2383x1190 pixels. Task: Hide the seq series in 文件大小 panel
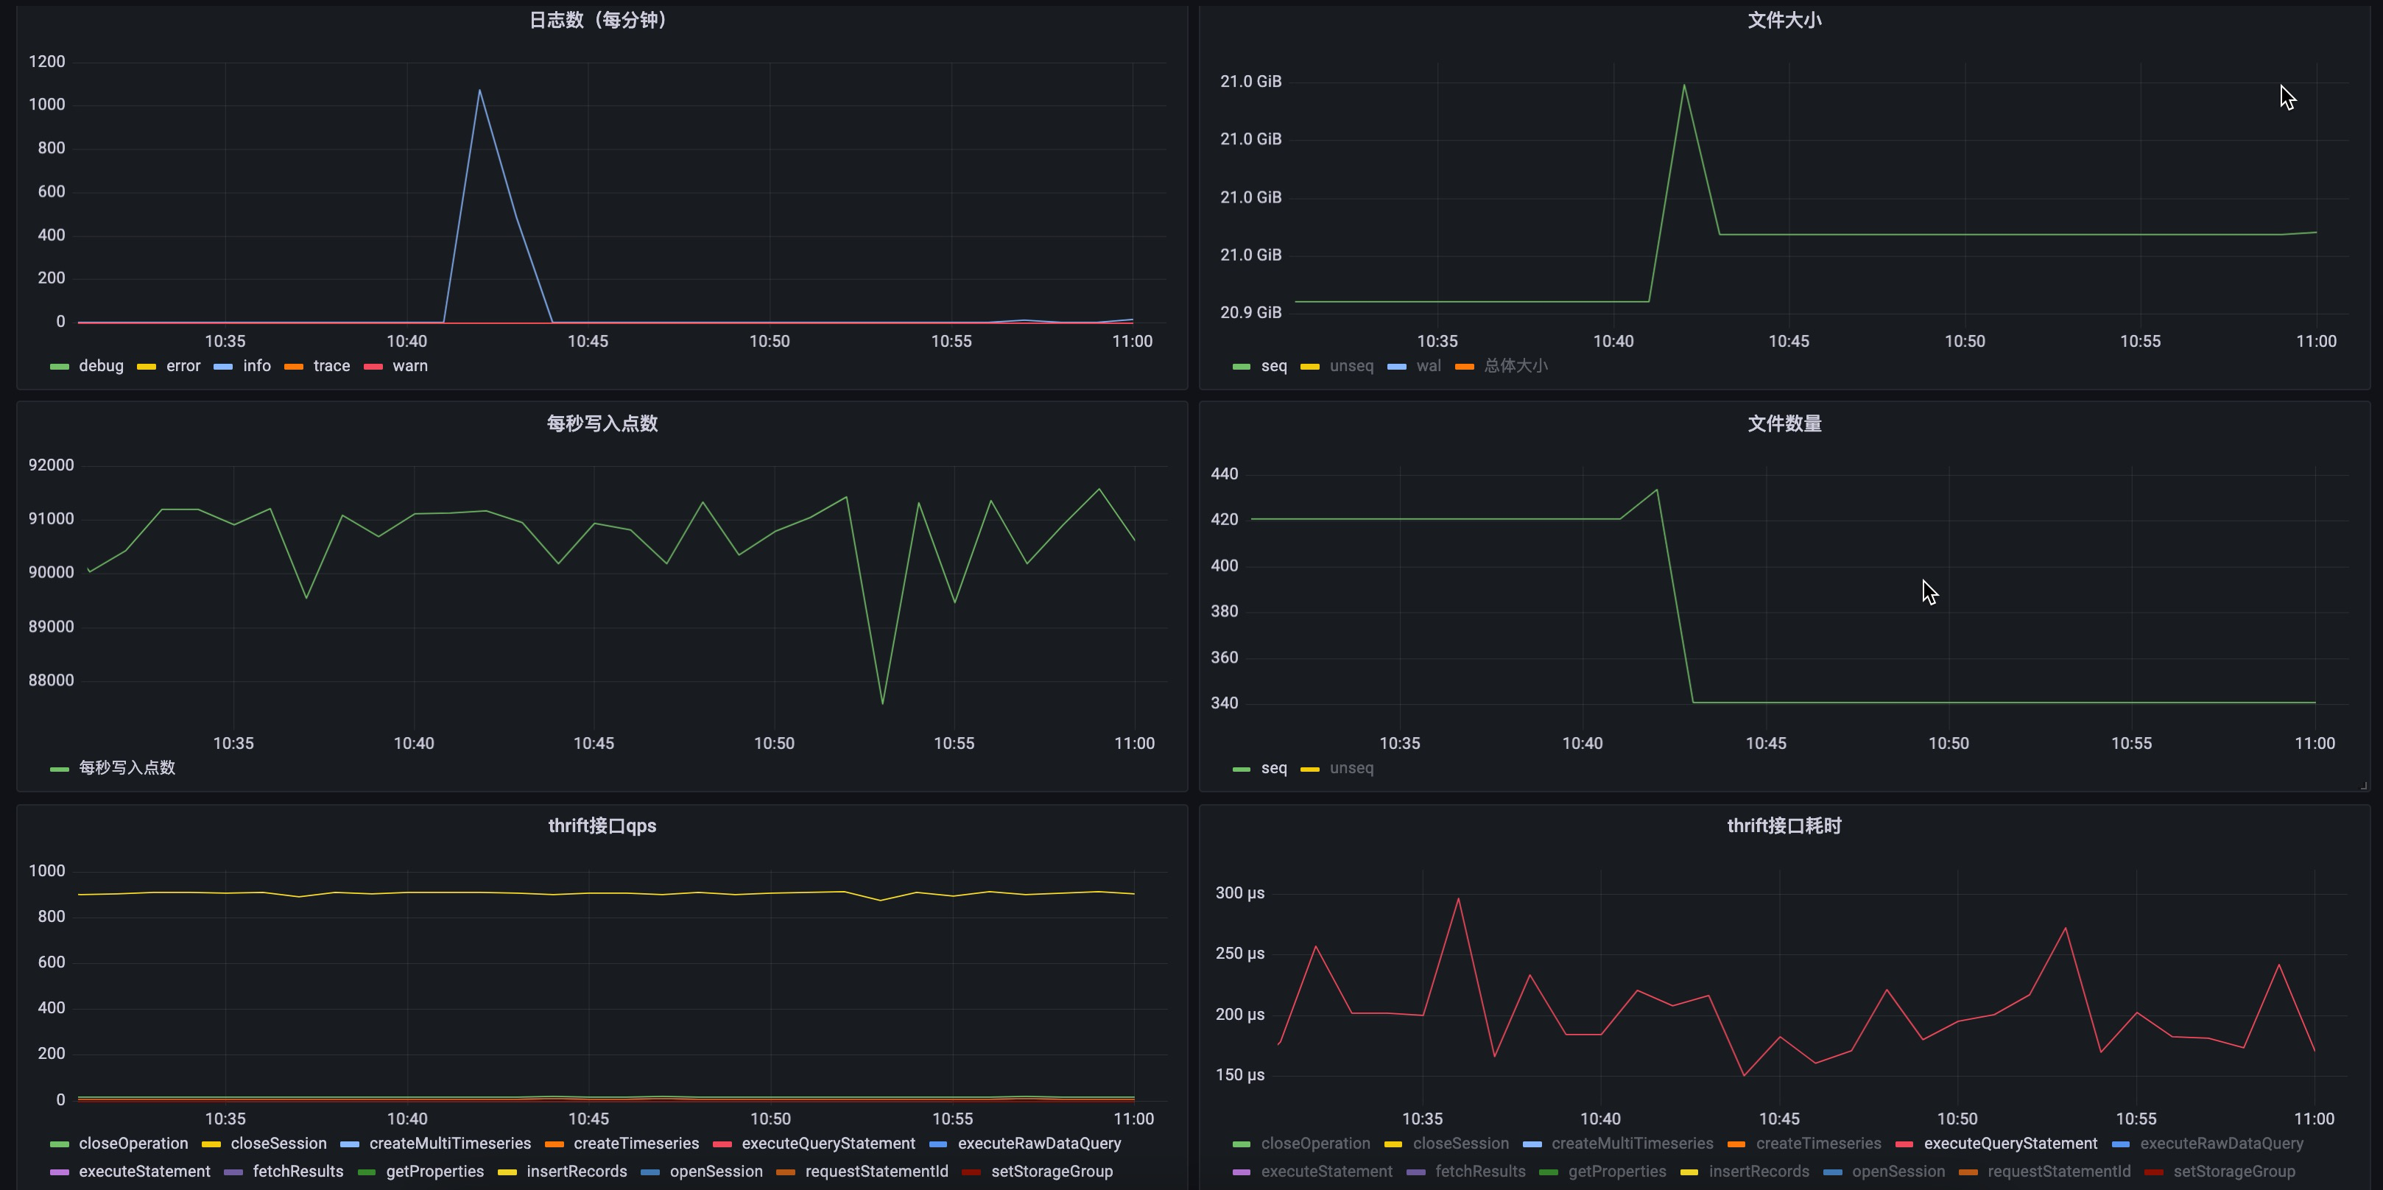tap(1273, 367)
